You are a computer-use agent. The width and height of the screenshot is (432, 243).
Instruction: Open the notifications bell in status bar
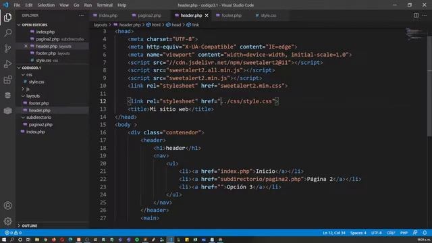[425, 233]
